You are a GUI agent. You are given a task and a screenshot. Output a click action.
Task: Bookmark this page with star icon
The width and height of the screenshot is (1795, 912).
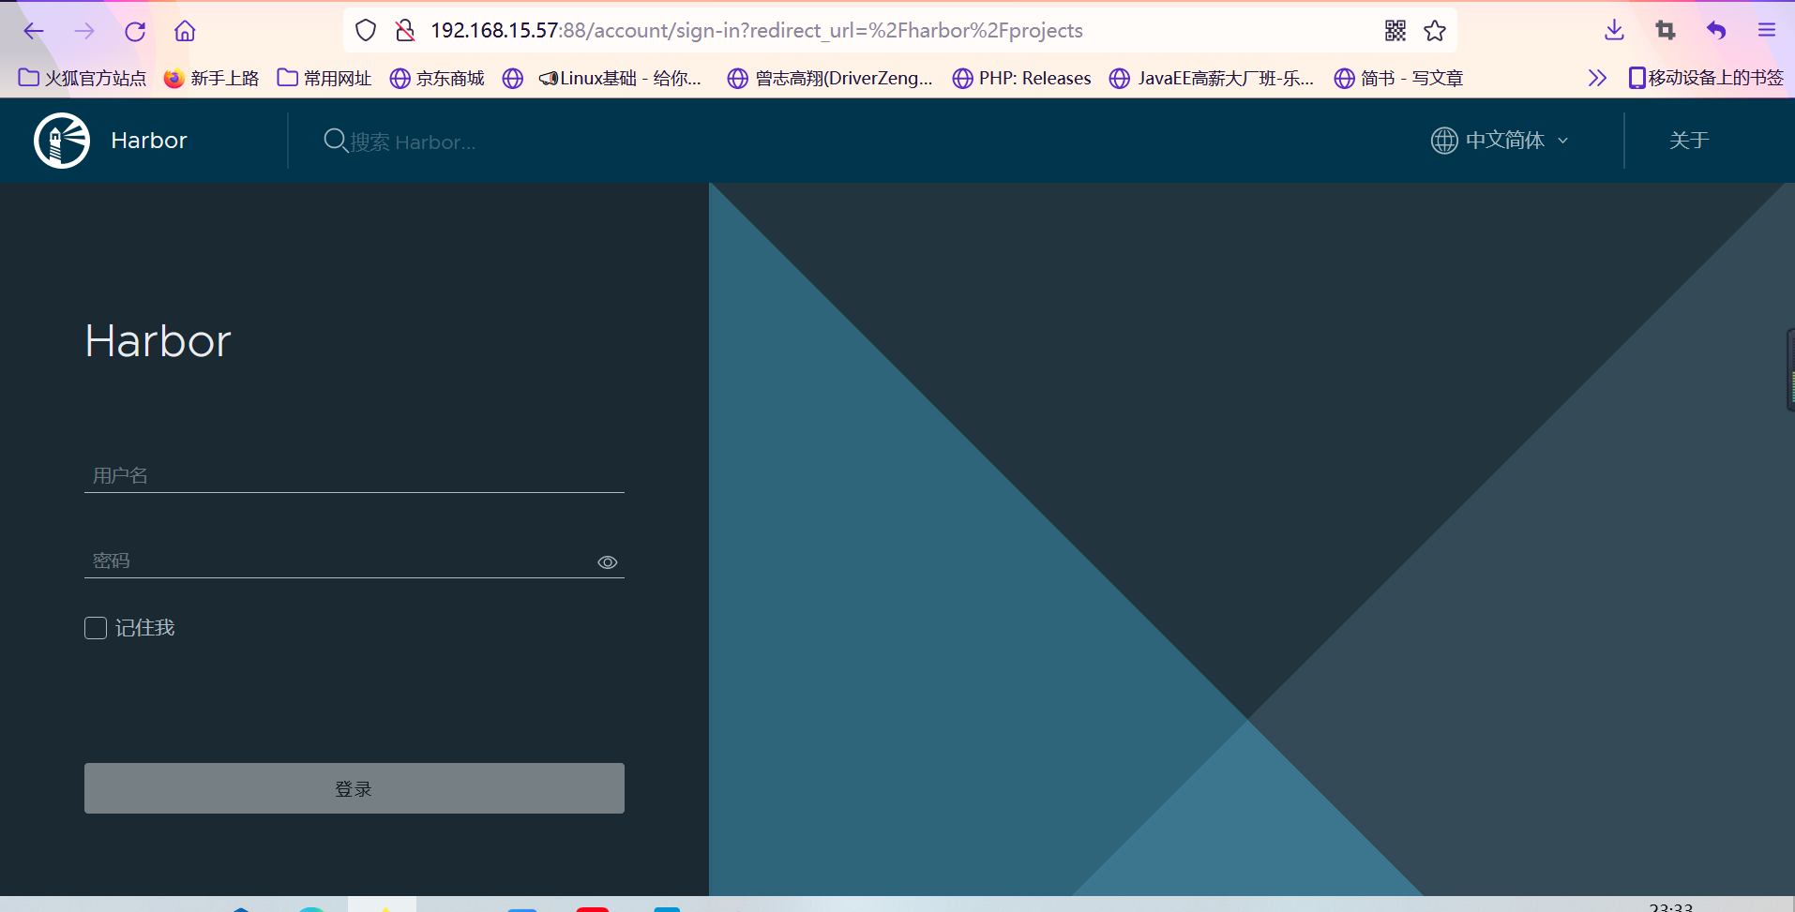pos(1435,31)
